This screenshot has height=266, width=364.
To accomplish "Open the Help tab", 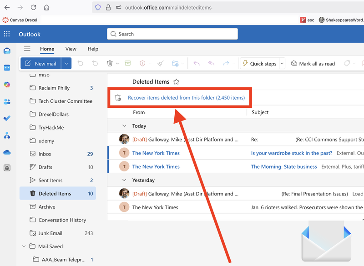I will 93,49.
